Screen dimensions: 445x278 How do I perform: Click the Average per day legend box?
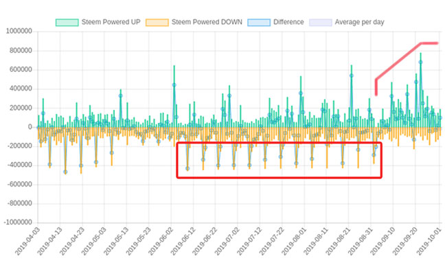click(x=321, y=23)
